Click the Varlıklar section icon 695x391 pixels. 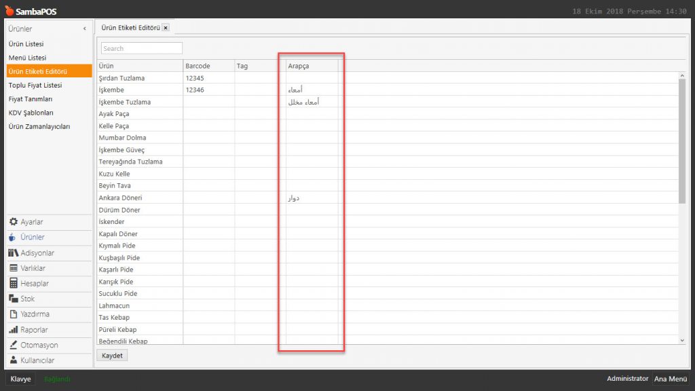14,268
